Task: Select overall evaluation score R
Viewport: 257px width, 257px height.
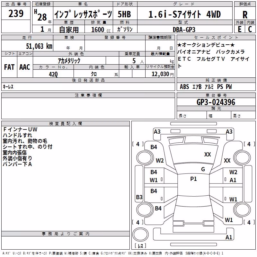Action: (245, 15)
